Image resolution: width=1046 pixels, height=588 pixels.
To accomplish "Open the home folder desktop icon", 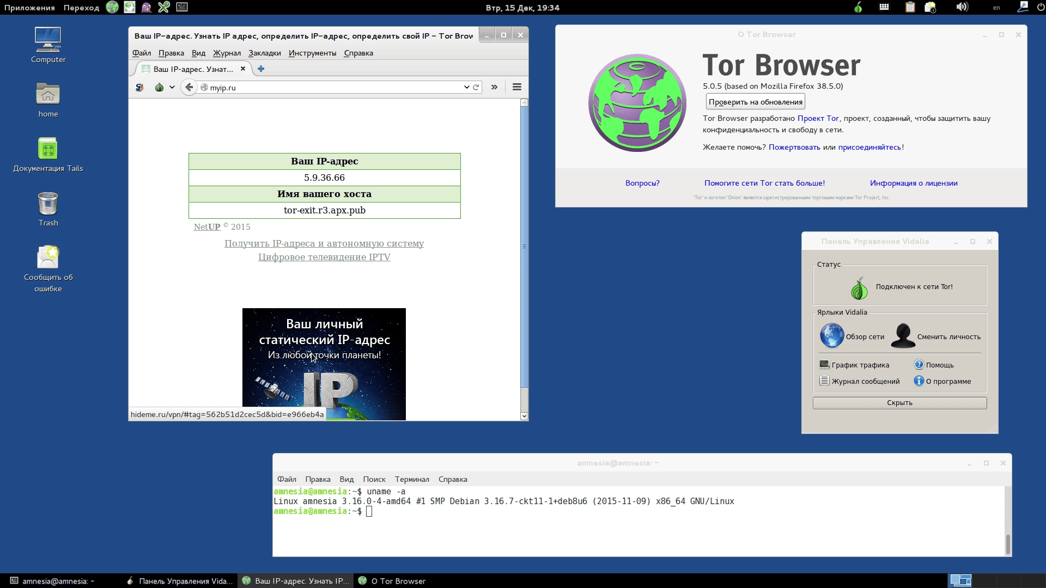I will (x=48, y=100).
